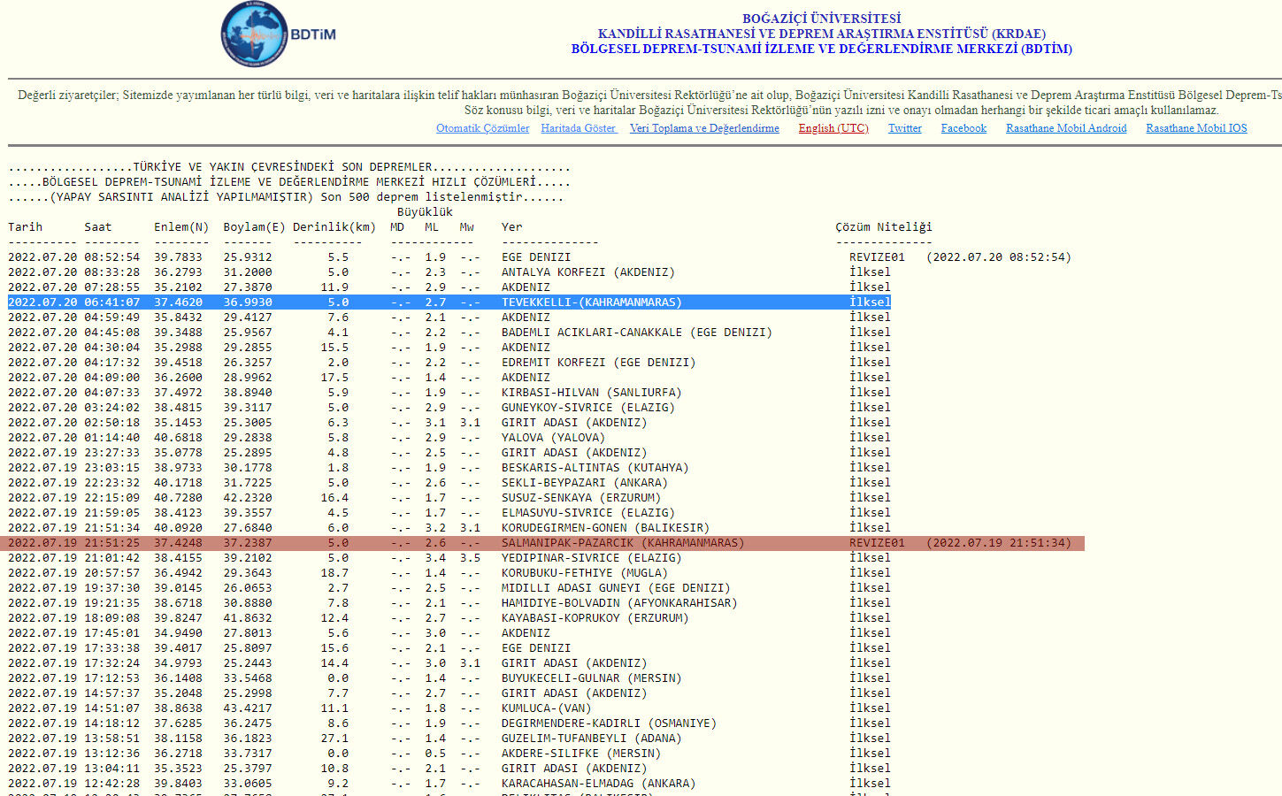Click the 23:27:33 time for GIRIT ADASI
This screenshot has width=1282, height=796.
[112, 453]
